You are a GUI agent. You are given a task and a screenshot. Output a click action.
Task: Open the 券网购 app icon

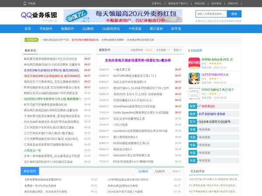[194, 63]
